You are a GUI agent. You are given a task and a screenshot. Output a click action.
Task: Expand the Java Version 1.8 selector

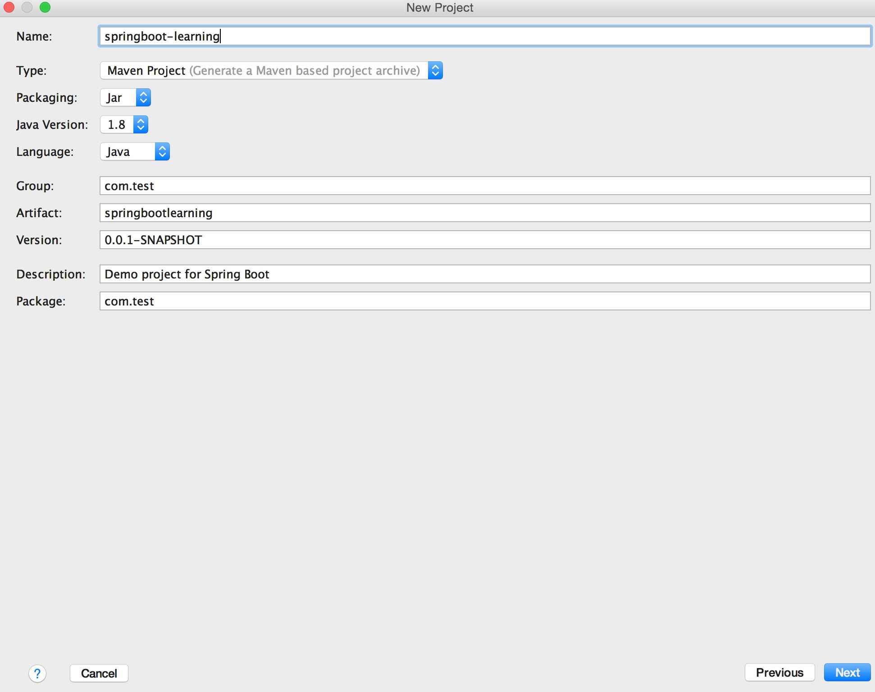pos(140,125)
